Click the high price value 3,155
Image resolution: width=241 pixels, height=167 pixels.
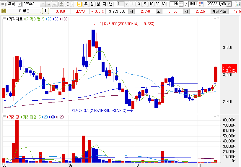(173, 11)
